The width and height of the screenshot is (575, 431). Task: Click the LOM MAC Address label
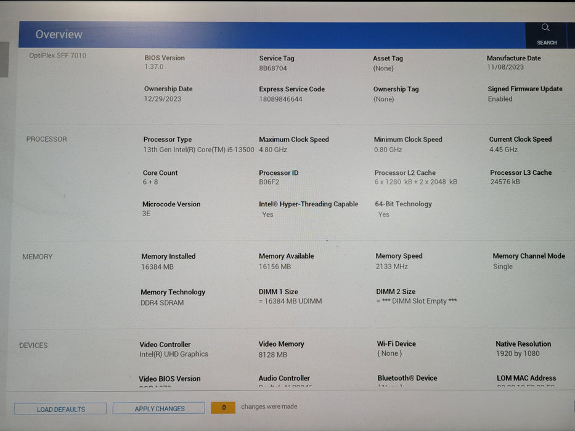526,378
